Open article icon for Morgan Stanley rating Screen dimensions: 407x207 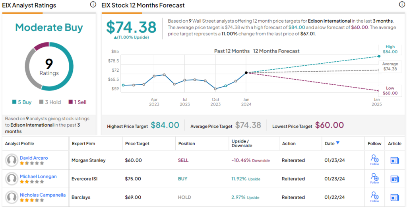[395, 160]
